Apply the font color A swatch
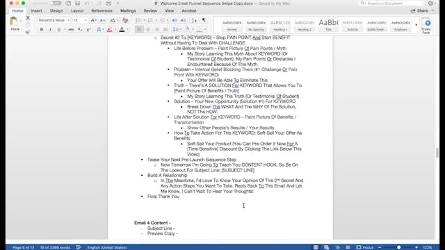The image size is (445, 250). click(122, 29)
